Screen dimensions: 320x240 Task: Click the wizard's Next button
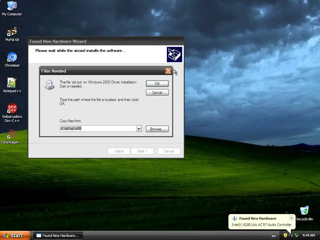(x=142, y=151)
